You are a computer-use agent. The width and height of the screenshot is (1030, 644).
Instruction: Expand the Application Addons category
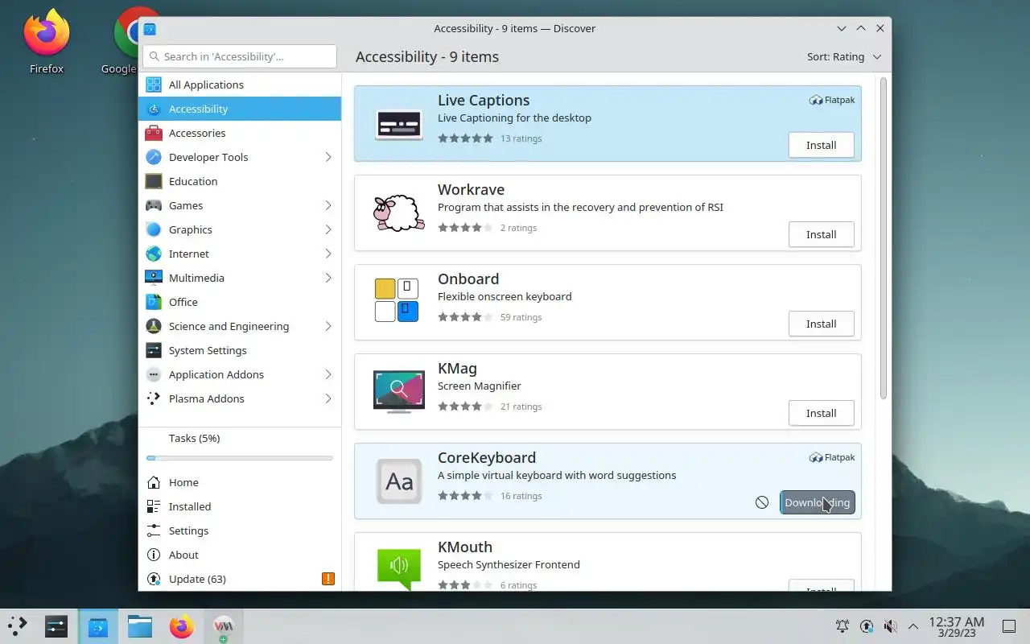point(328,374)
